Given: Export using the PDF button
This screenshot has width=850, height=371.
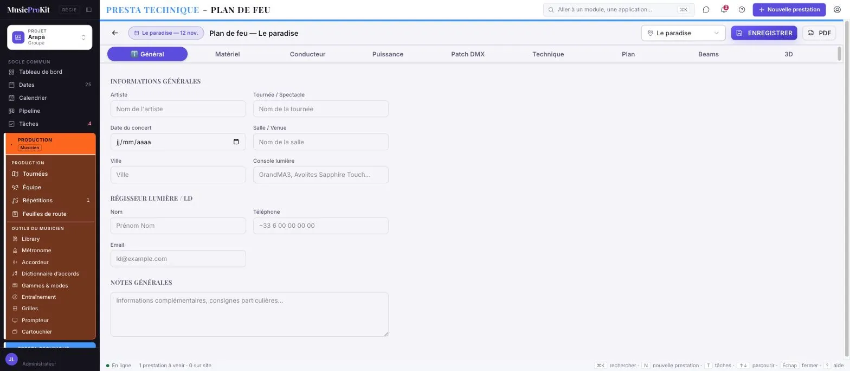Looking at the screenshot, I should click(819, 33).
